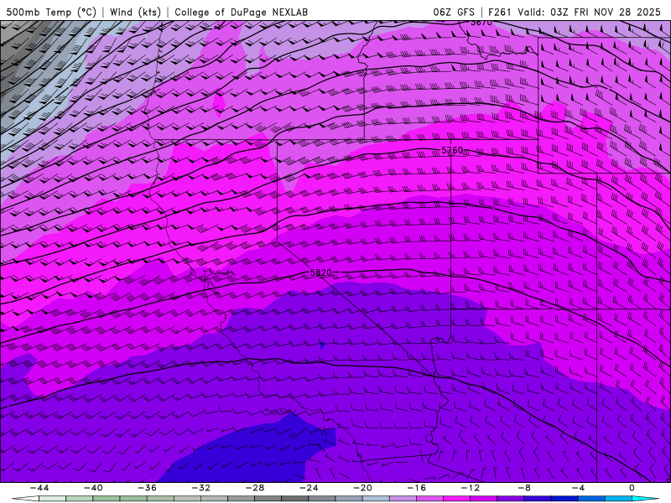
Task: Select the -28 color scale tick label
Action: click(x=255, y=488)
